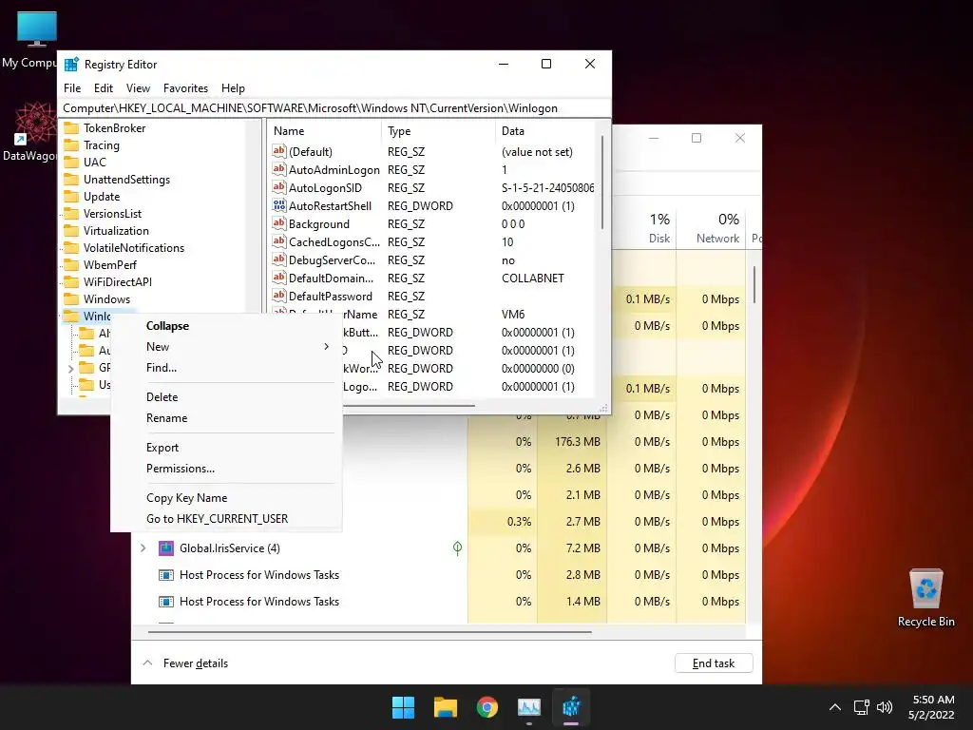Click the registry values horizontal scrollbar
Image resolution: width=973 pixels, height=730 pixels.
click(409, 406)
